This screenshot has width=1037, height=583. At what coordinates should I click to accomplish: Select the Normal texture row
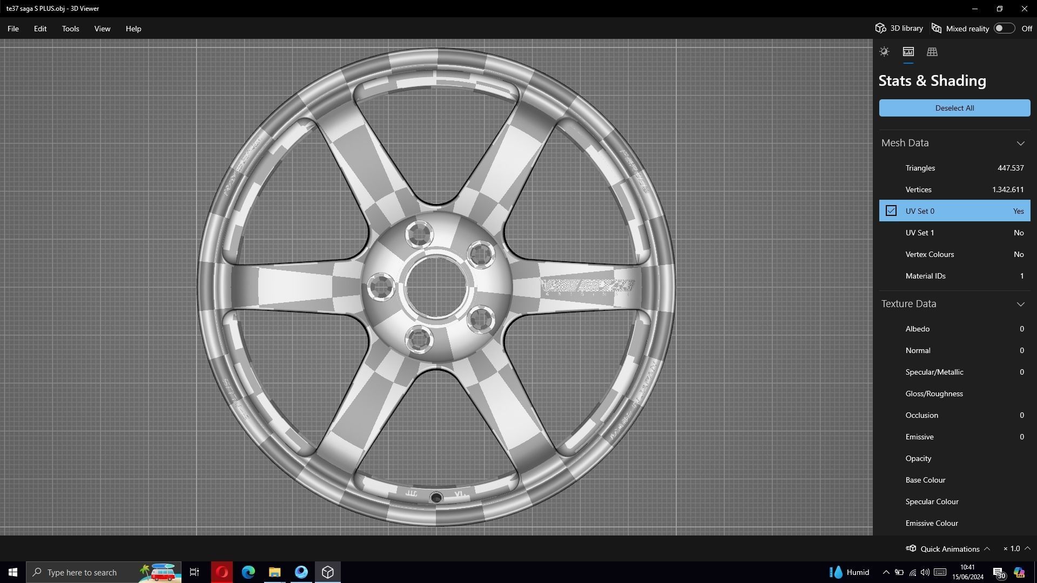coord(954,350)
